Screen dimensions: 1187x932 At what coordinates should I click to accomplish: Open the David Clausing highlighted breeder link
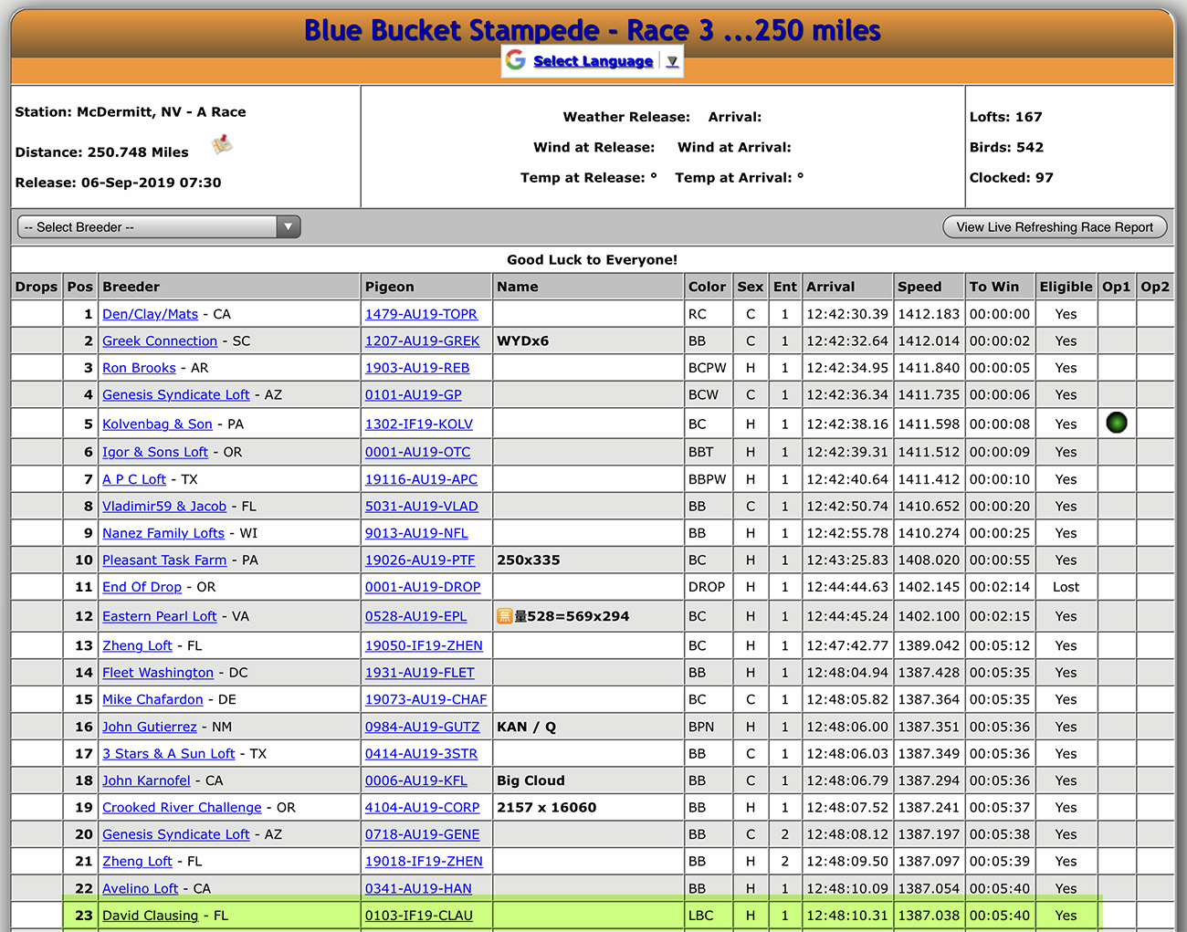(150, 916)
